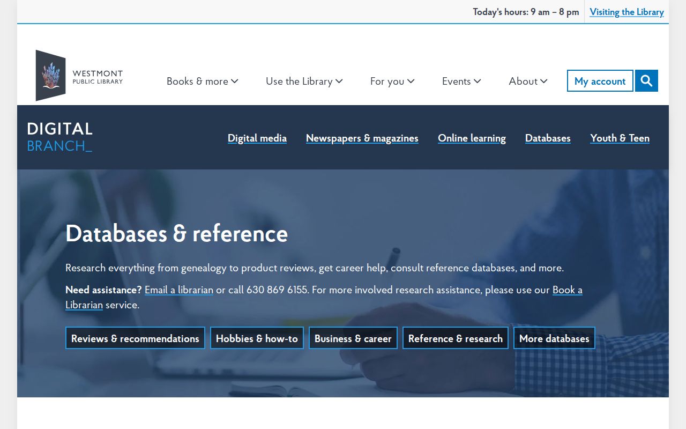Screen dimensions: 686x429
Task: Select the Business & career button
Action: pos(353,338)
